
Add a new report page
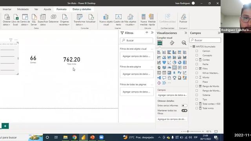coord(5,126)
